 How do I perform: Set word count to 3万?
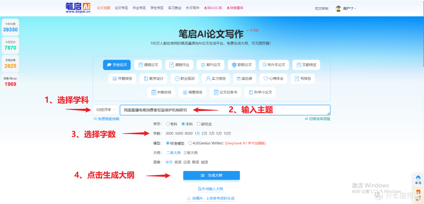[x=212, y=134]
